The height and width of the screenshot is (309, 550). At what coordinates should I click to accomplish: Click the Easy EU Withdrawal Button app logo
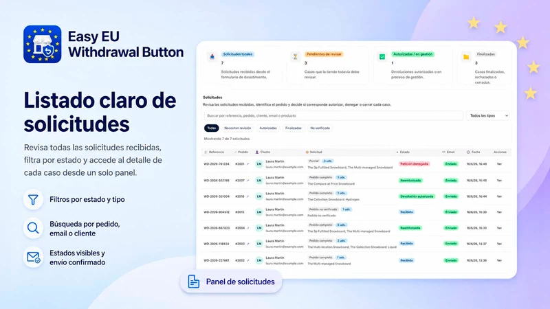click(43, 44)
